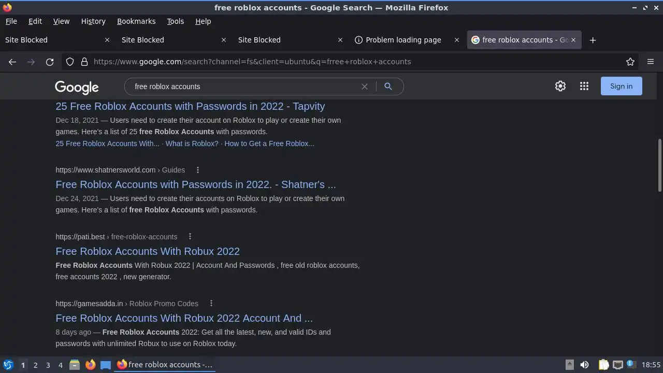663x373 pixels.
Task: Open the View menu
Action: coord(61,21)
